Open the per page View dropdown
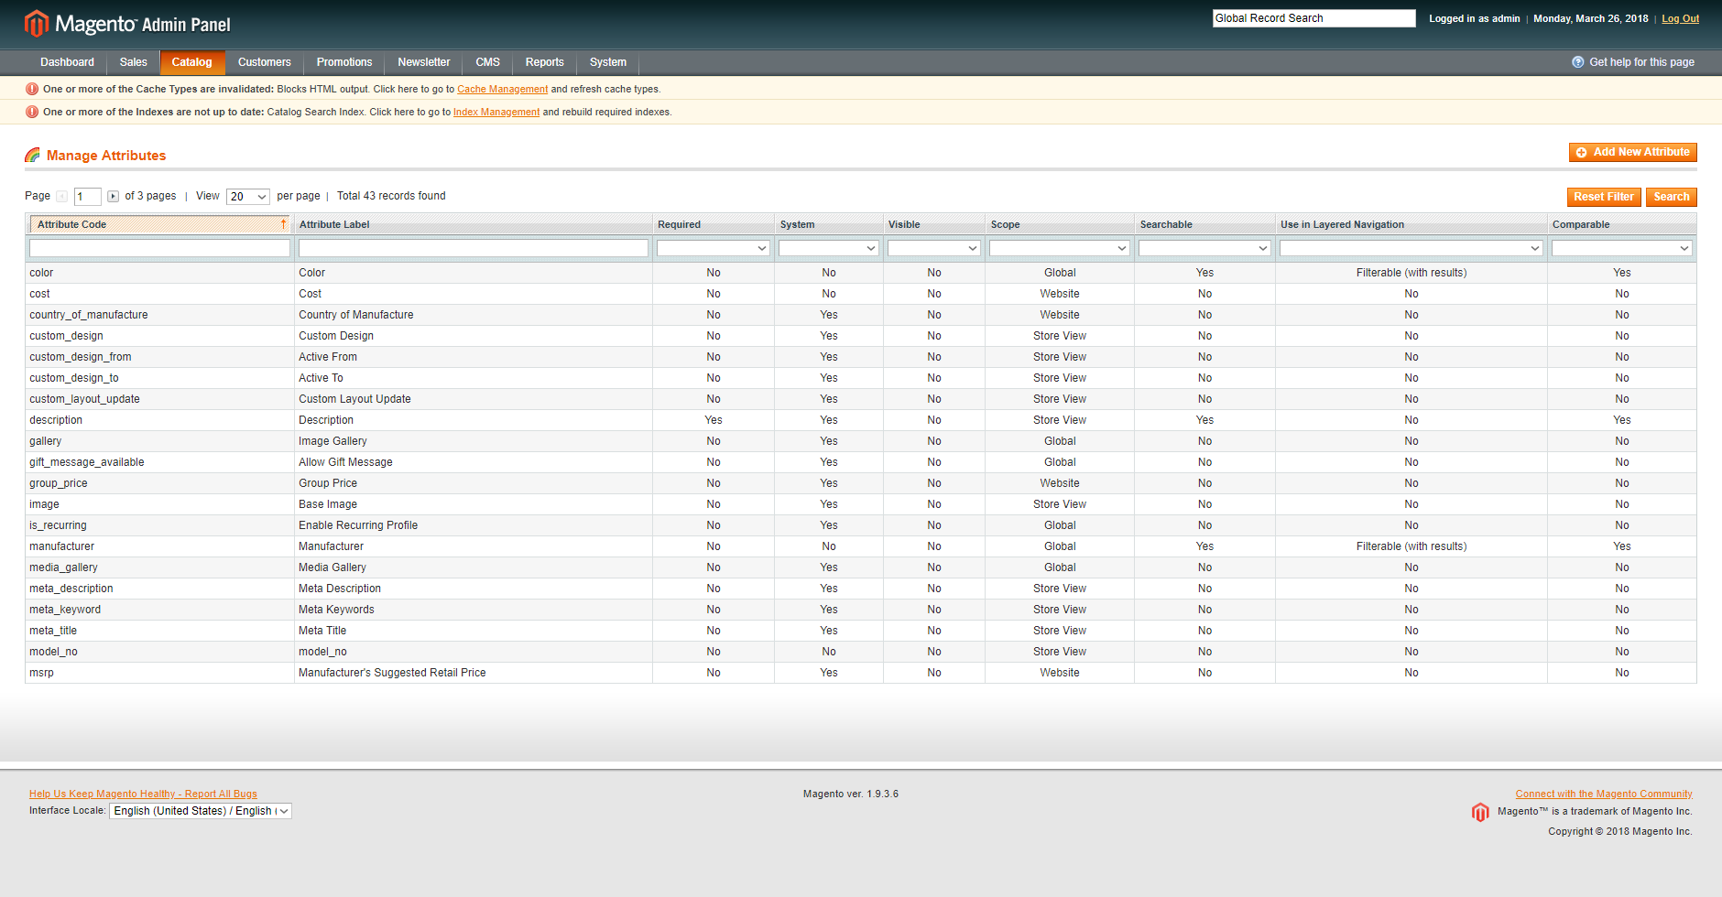1722x897 pixels. [x=248, y=197]
